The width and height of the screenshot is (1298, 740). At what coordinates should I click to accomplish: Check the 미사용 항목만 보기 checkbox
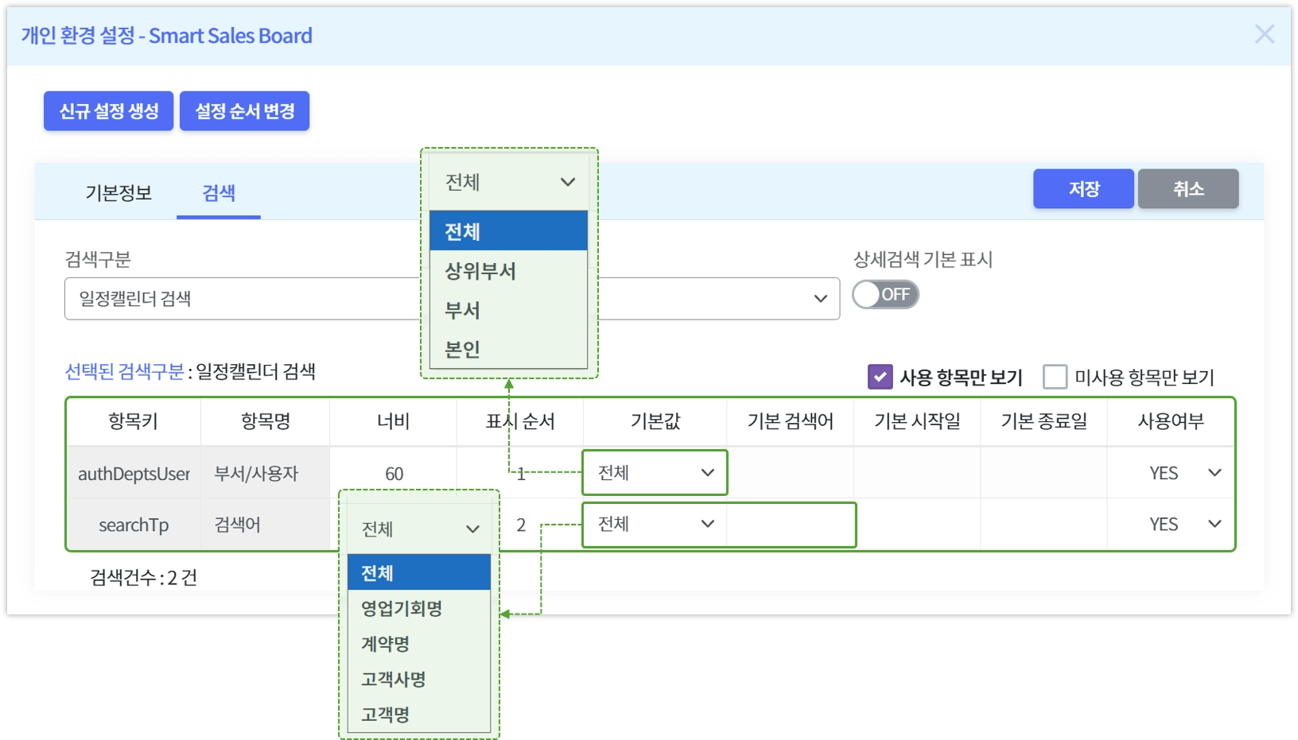coord(1055,377)
